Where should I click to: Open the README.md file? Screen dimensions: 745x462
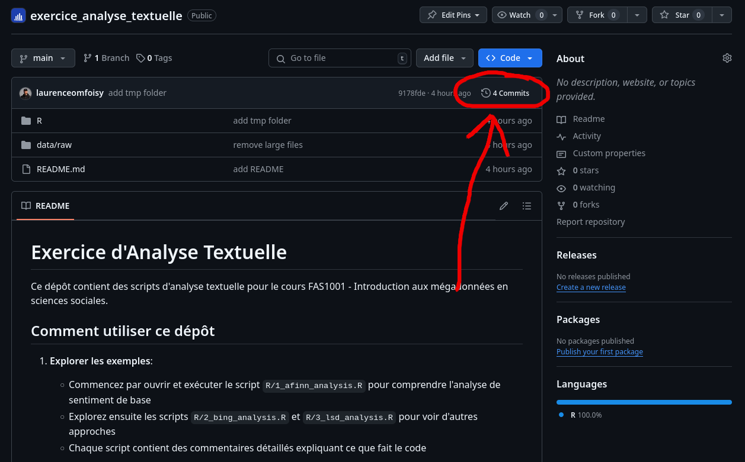pyautogui.click(x=60, y=169)
